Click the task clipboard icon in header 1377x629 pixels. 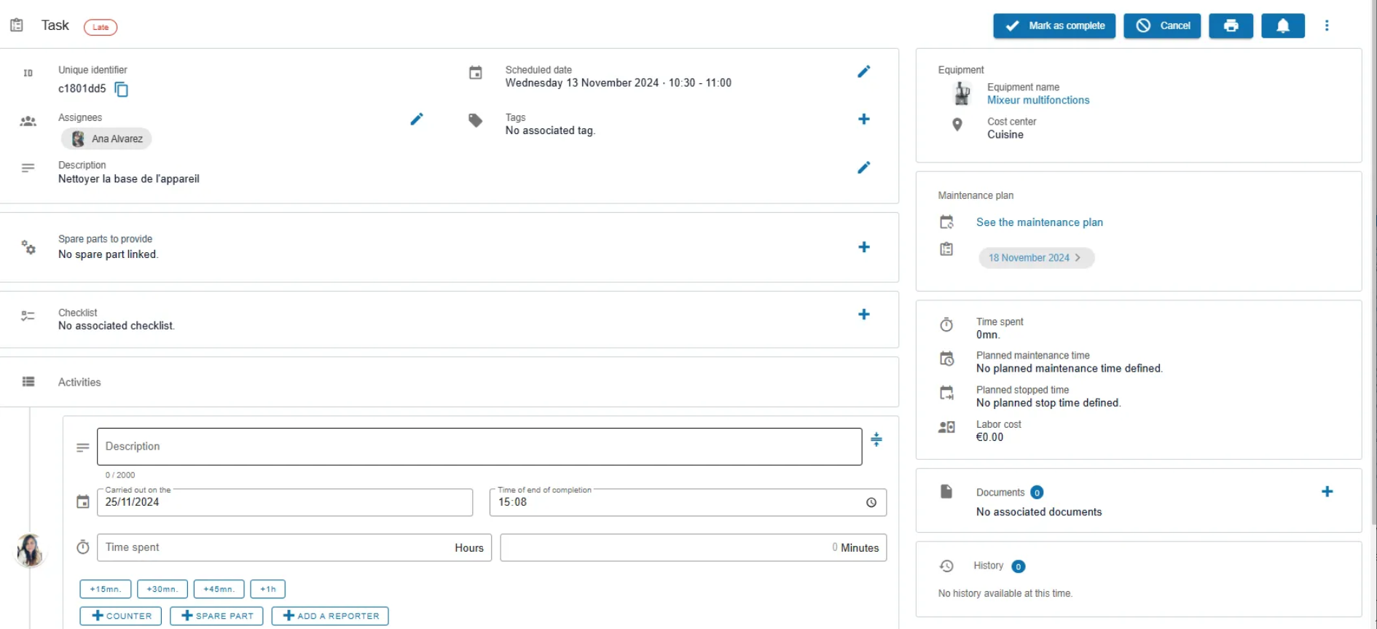[17, 26]
